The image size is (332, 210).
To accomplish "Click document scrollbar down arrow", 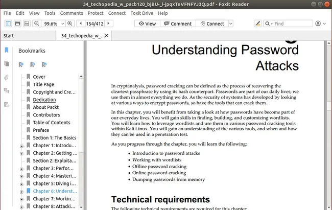I will click(328, 207).
